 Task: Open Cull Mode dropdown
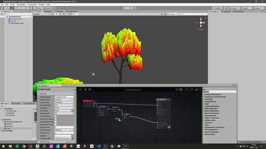63,111
